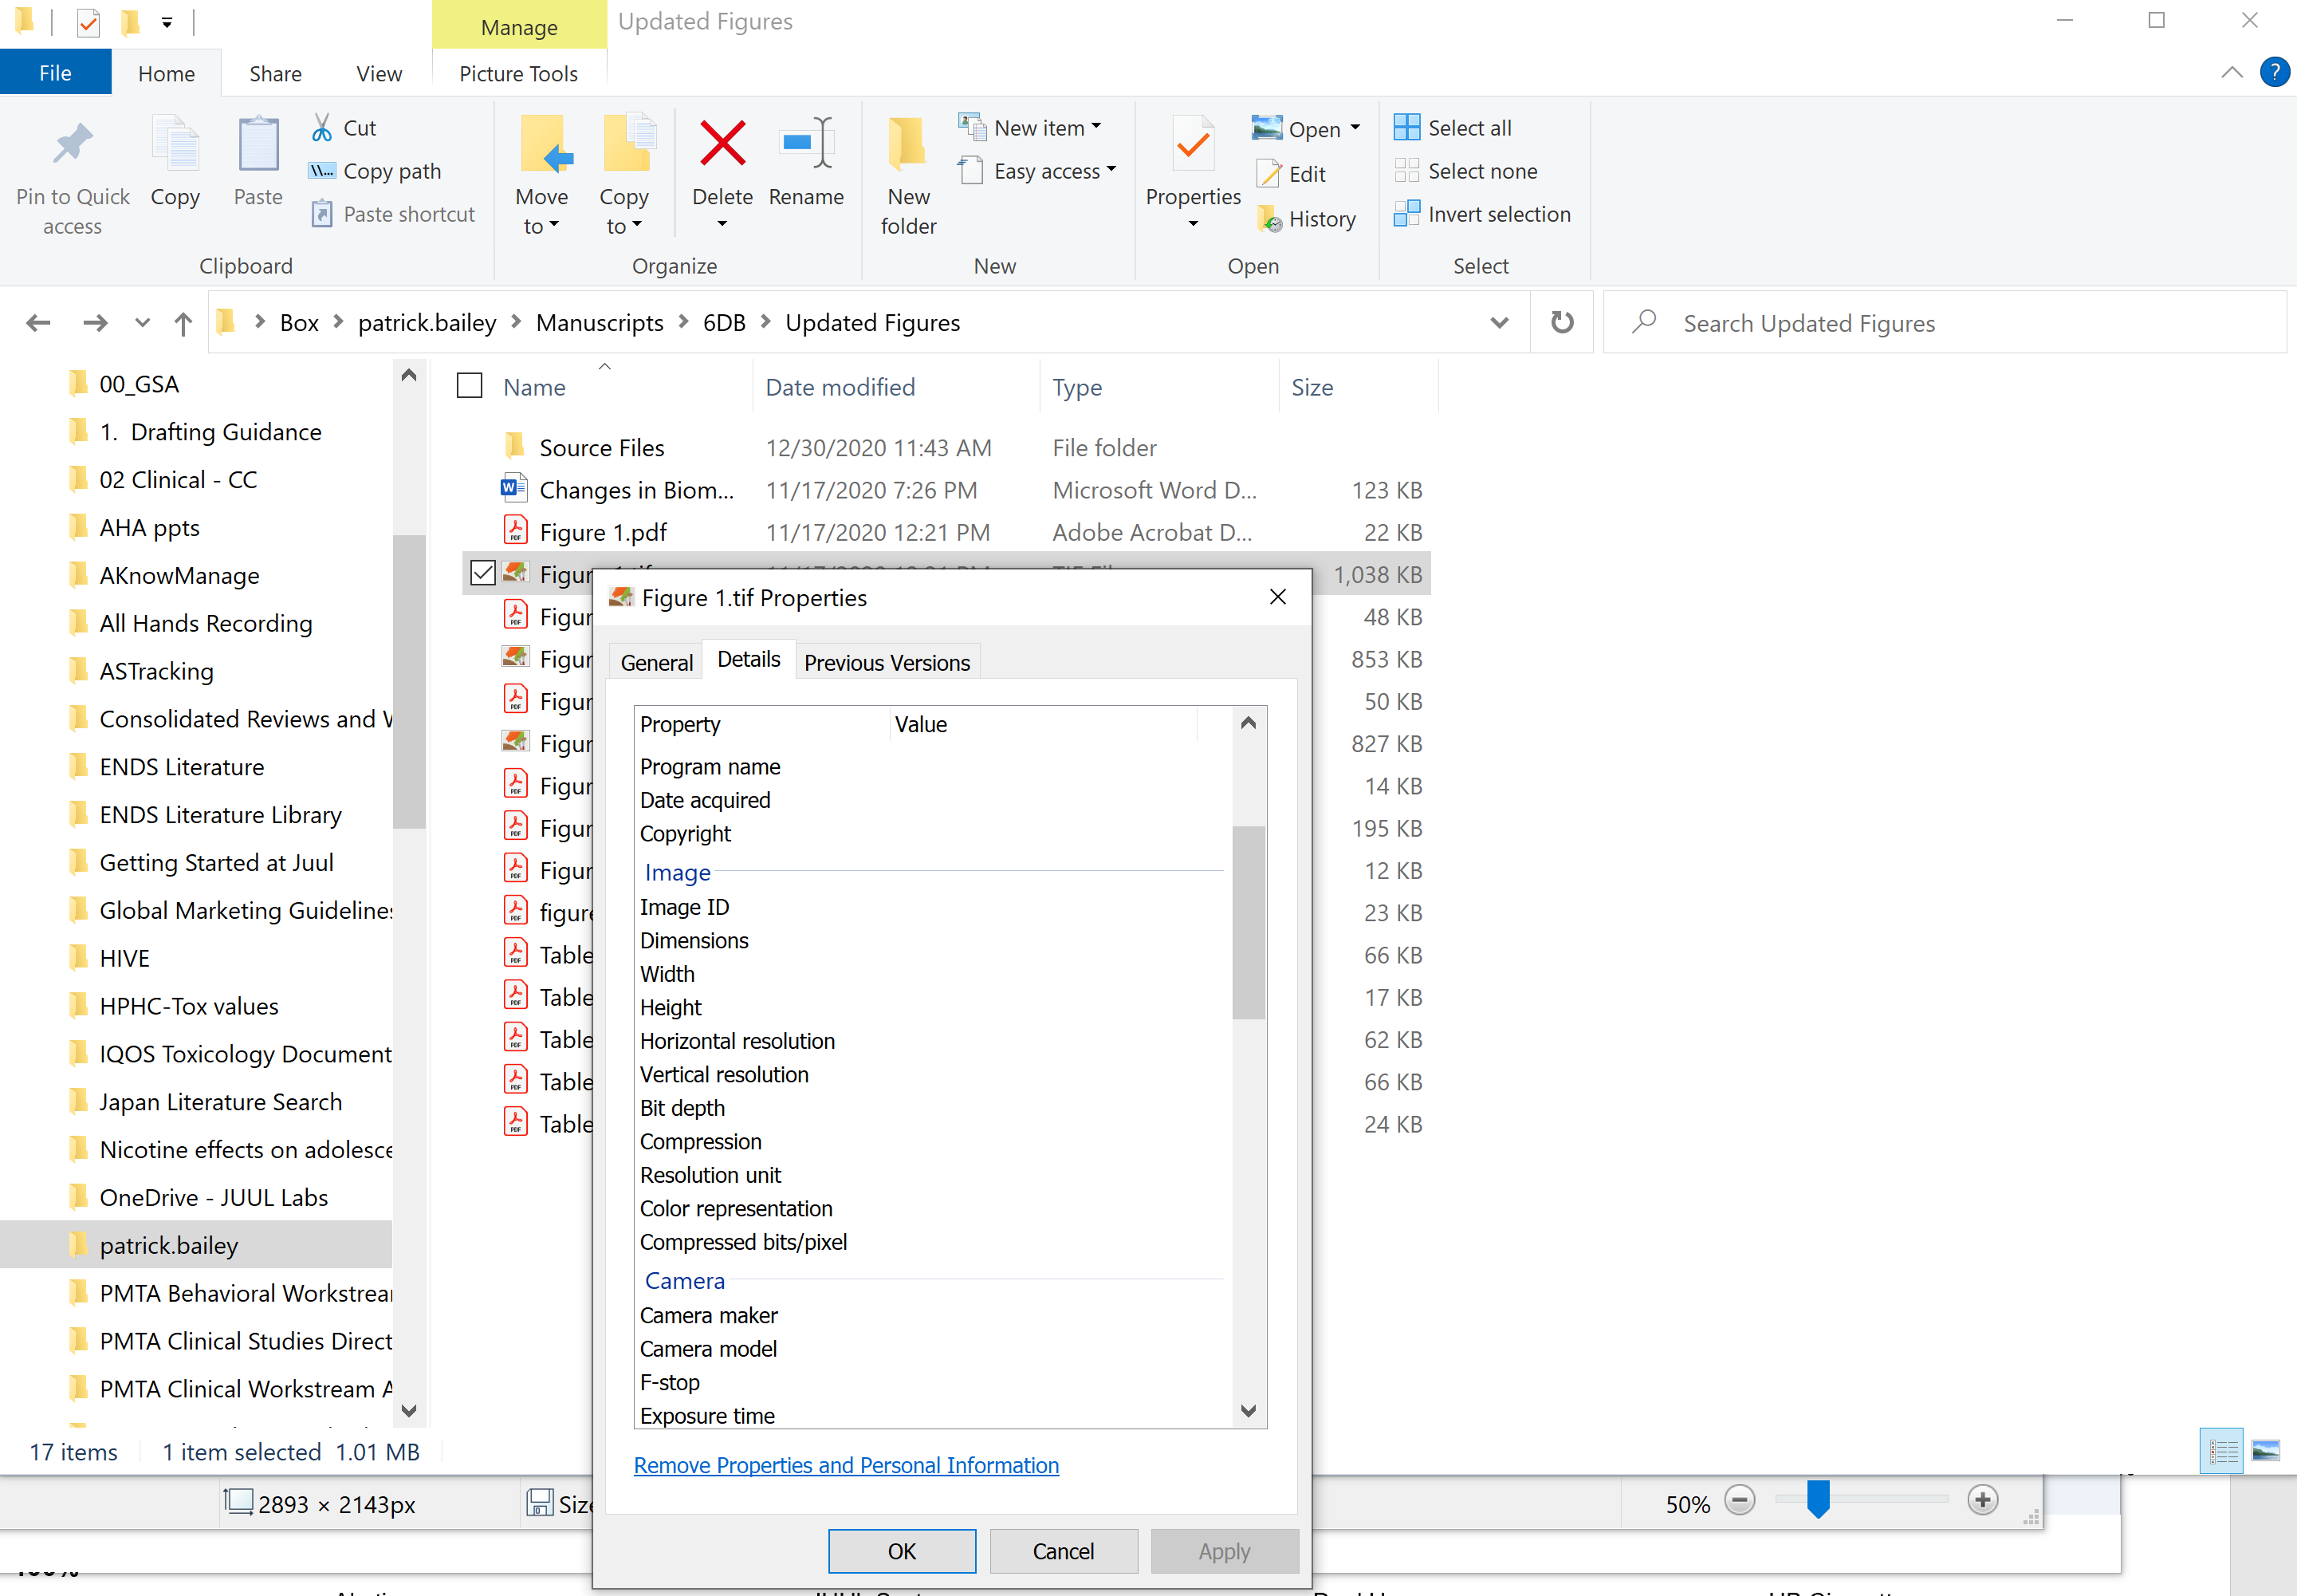Click the Properties checkmark icon
This screenshot has width=2297, height=1596.
click(1193, 145)
